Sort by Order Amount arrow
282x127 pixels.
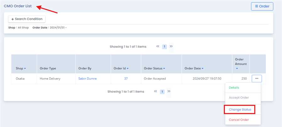pos(237,68)
